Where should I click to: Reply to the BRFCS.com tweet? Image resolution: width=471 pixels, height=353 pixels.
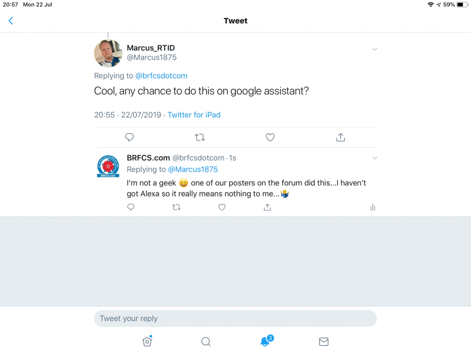tap(131, 207)
